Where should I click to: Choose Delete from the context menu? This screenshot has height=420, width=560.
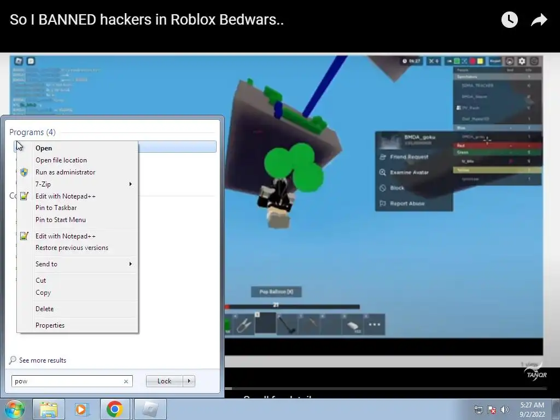click(x=77, y=309)
